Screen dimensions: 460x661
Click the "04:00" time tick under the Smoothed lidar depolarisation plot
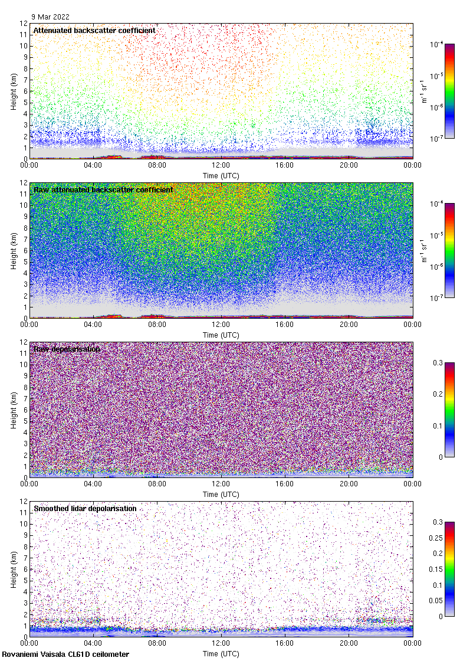(x=93, y=643)
